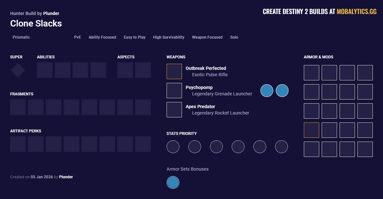Click the diamond-shaped Super slot icon
Viewport: 383px width, 199px height.
pos(18,70)
